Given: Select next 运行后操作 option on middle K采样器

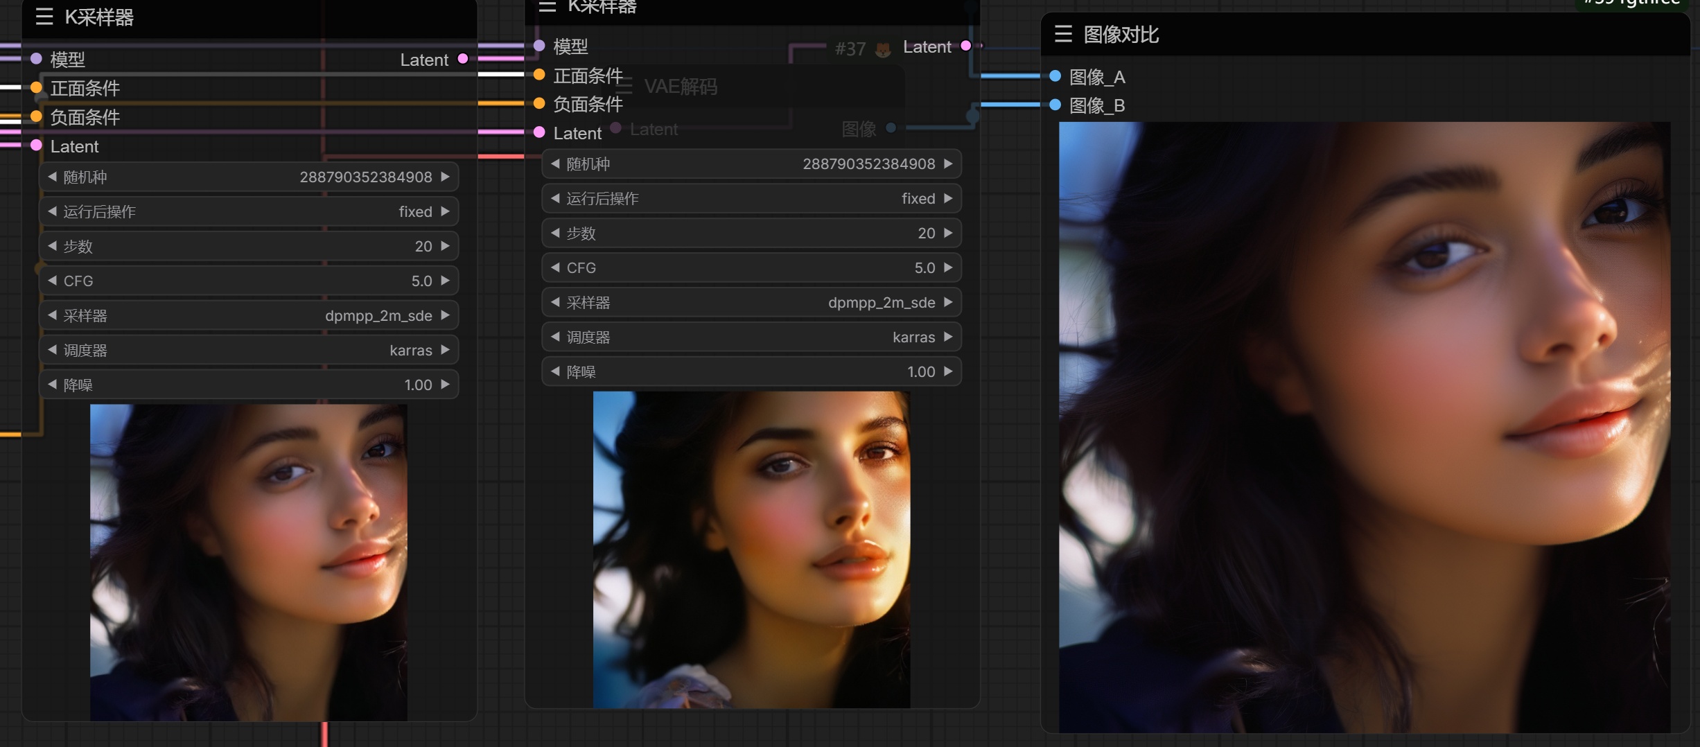Looking at the screenshot, I should coord(949,198).
